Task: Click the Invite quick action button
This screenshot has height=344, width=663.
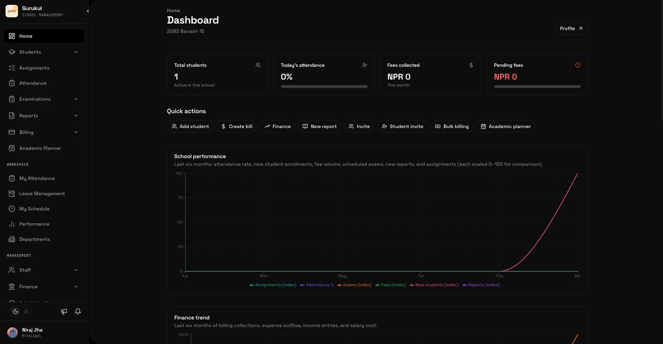Action: coord(359,126)
